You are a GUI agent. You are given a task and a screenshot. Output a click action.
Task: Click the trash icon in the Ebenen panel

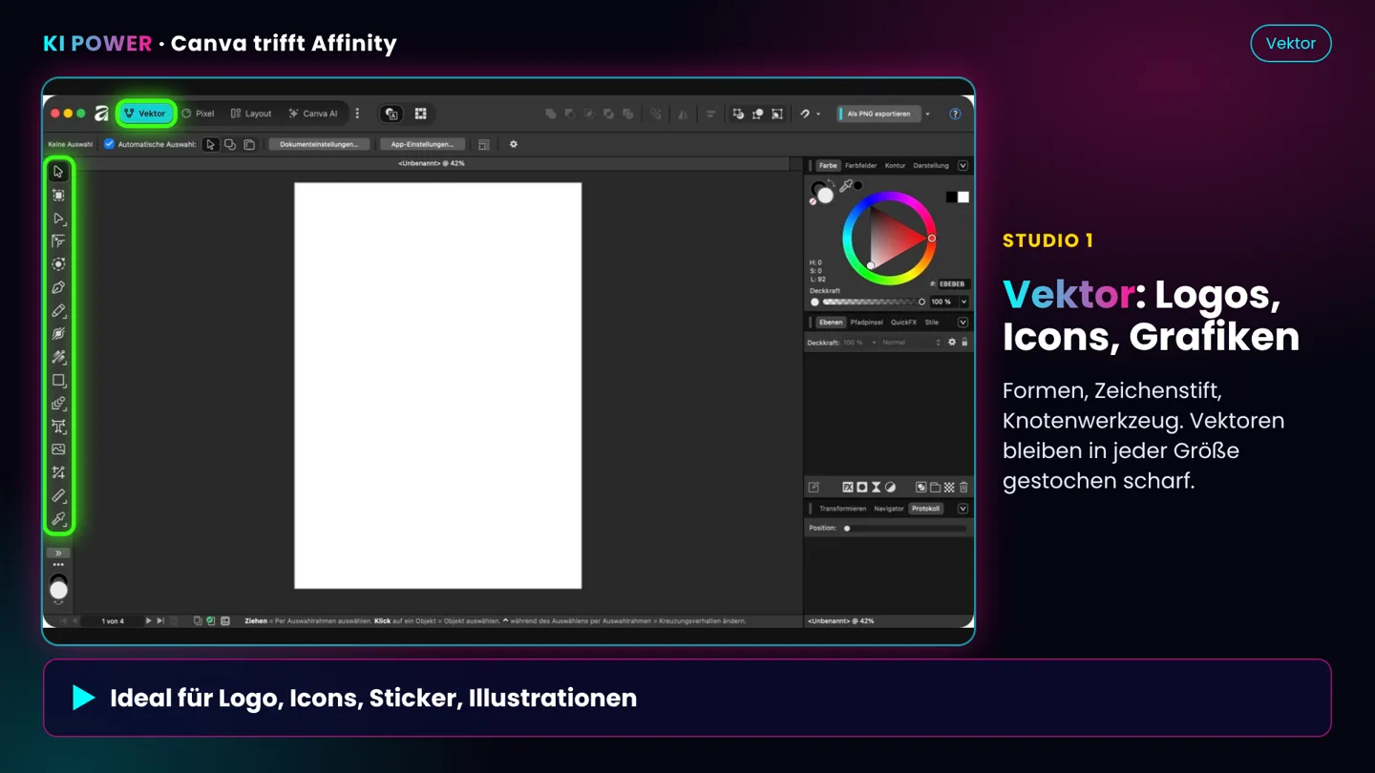(x=963, y=488)
